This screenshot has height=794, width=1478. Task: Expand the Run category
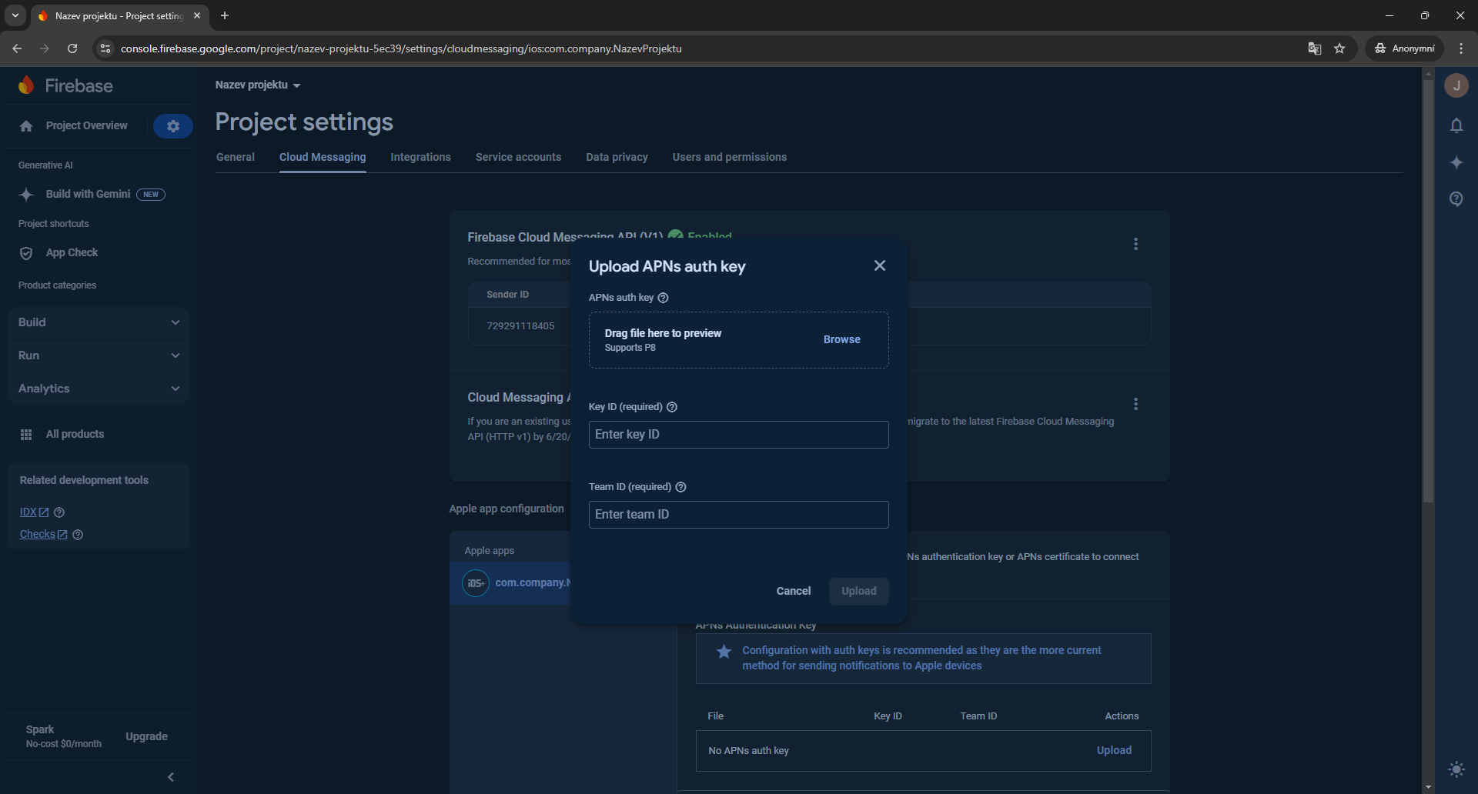click(99, 355)
